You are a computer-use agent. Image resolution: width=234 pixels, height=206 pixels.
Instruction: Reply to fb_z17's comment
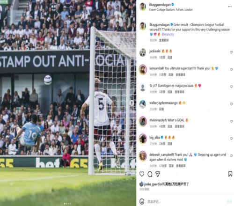coord(170,92)
